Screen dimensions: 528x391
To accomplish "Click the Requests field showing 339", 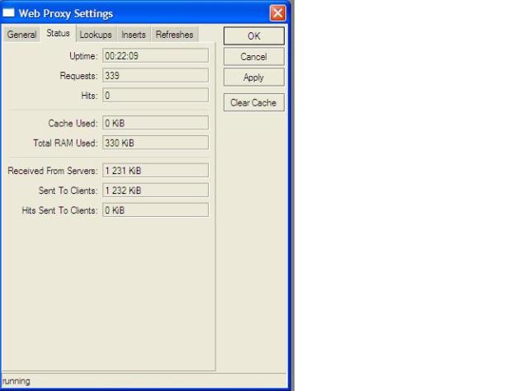I will (x=156, y=75).
